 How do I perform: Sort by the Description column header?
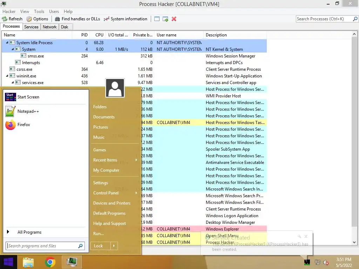[x=235, y=35]
